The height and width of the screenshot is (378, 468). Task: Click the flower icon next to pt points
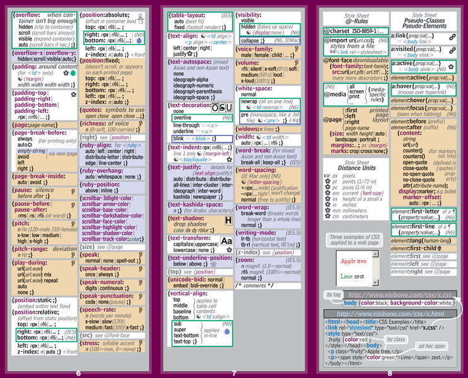point(328,181)
